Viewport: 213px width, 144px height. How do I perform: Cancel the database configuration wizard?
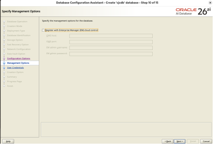206,141
